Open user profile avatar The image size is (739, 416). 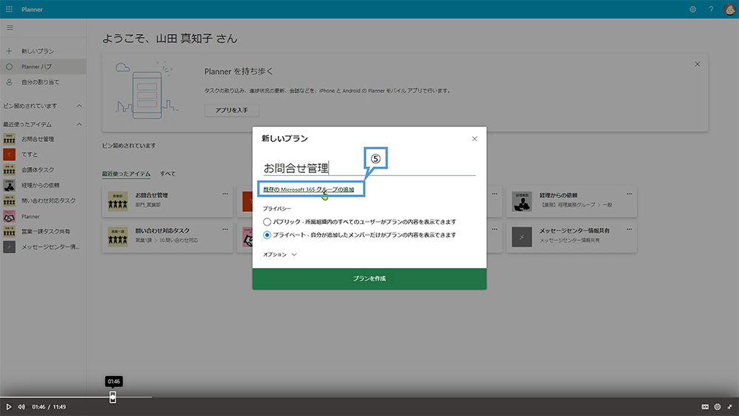[729, 9]
